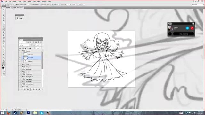Open the File menu

coord(6,1)
